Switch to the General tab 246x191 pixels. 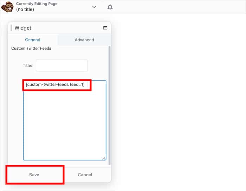pos(33,40)
